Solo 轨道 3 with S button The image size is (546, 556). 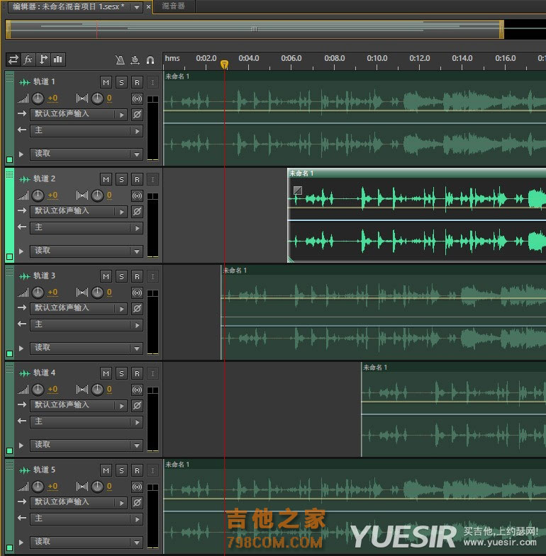121,276
